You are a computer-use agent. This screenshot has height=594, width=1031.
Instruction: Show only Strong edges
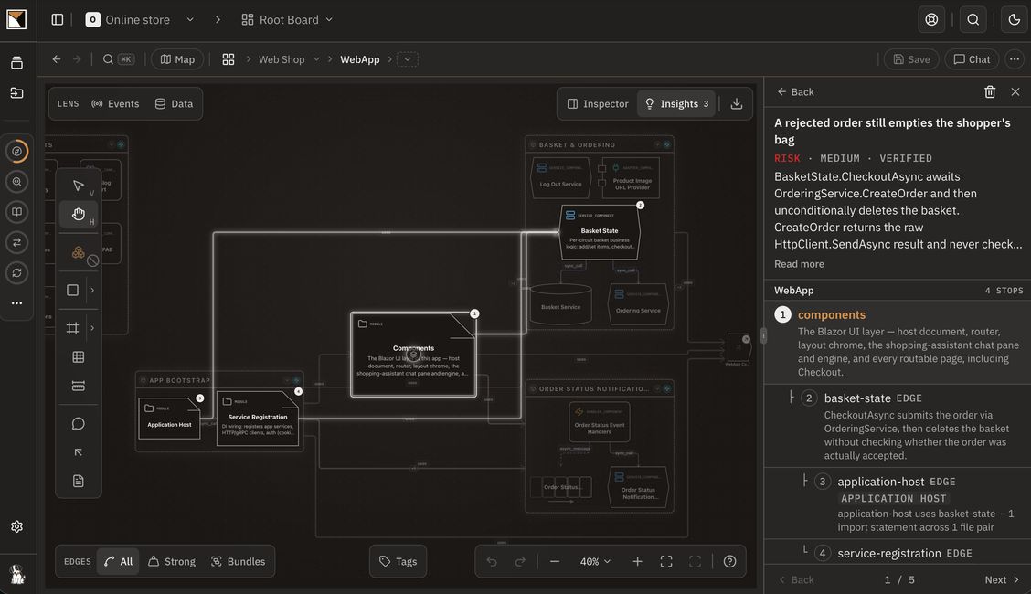[x=172, y=561]
